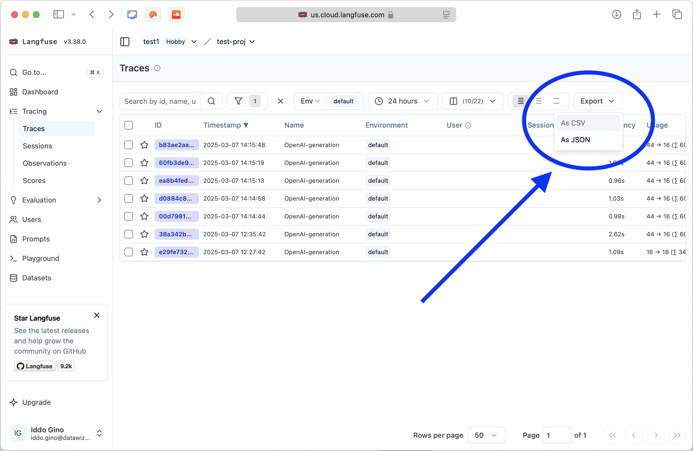This screenshot has width=693, height=451.
Task: Open the columns (10/22) dropdown
Action: (472, 101)
